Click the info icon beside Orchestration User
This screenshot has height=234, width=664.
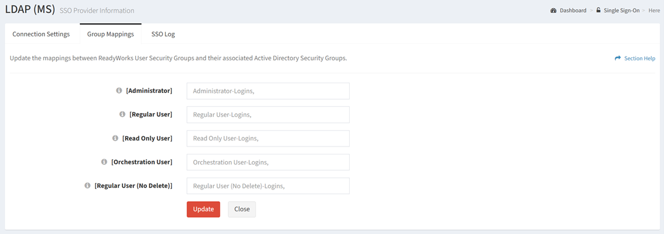click(104, 162)
